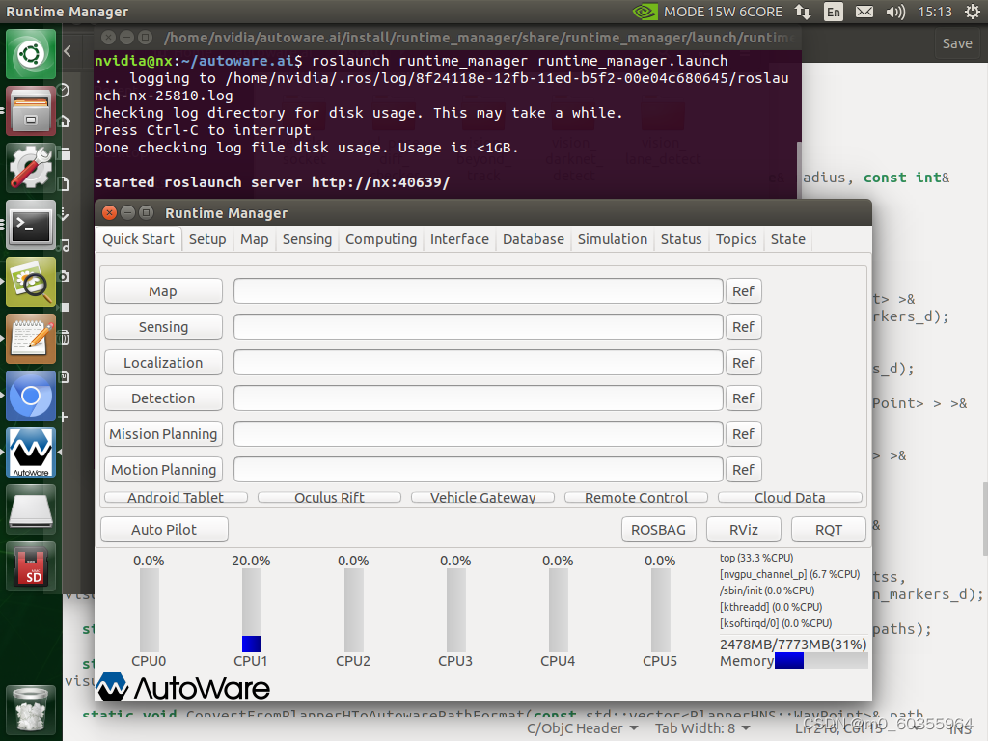Open the En keyboard input indicator
The height and width of the screenshot is (741, 988).
833,12
